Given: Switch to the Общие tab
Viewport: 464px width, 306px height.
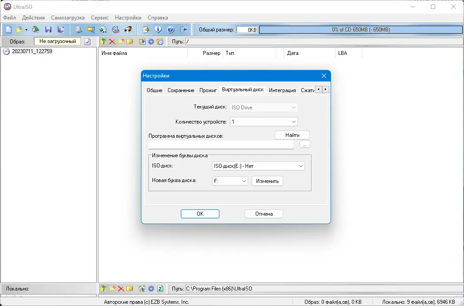Looking at the screenshot, I should (x=155, y=90).
